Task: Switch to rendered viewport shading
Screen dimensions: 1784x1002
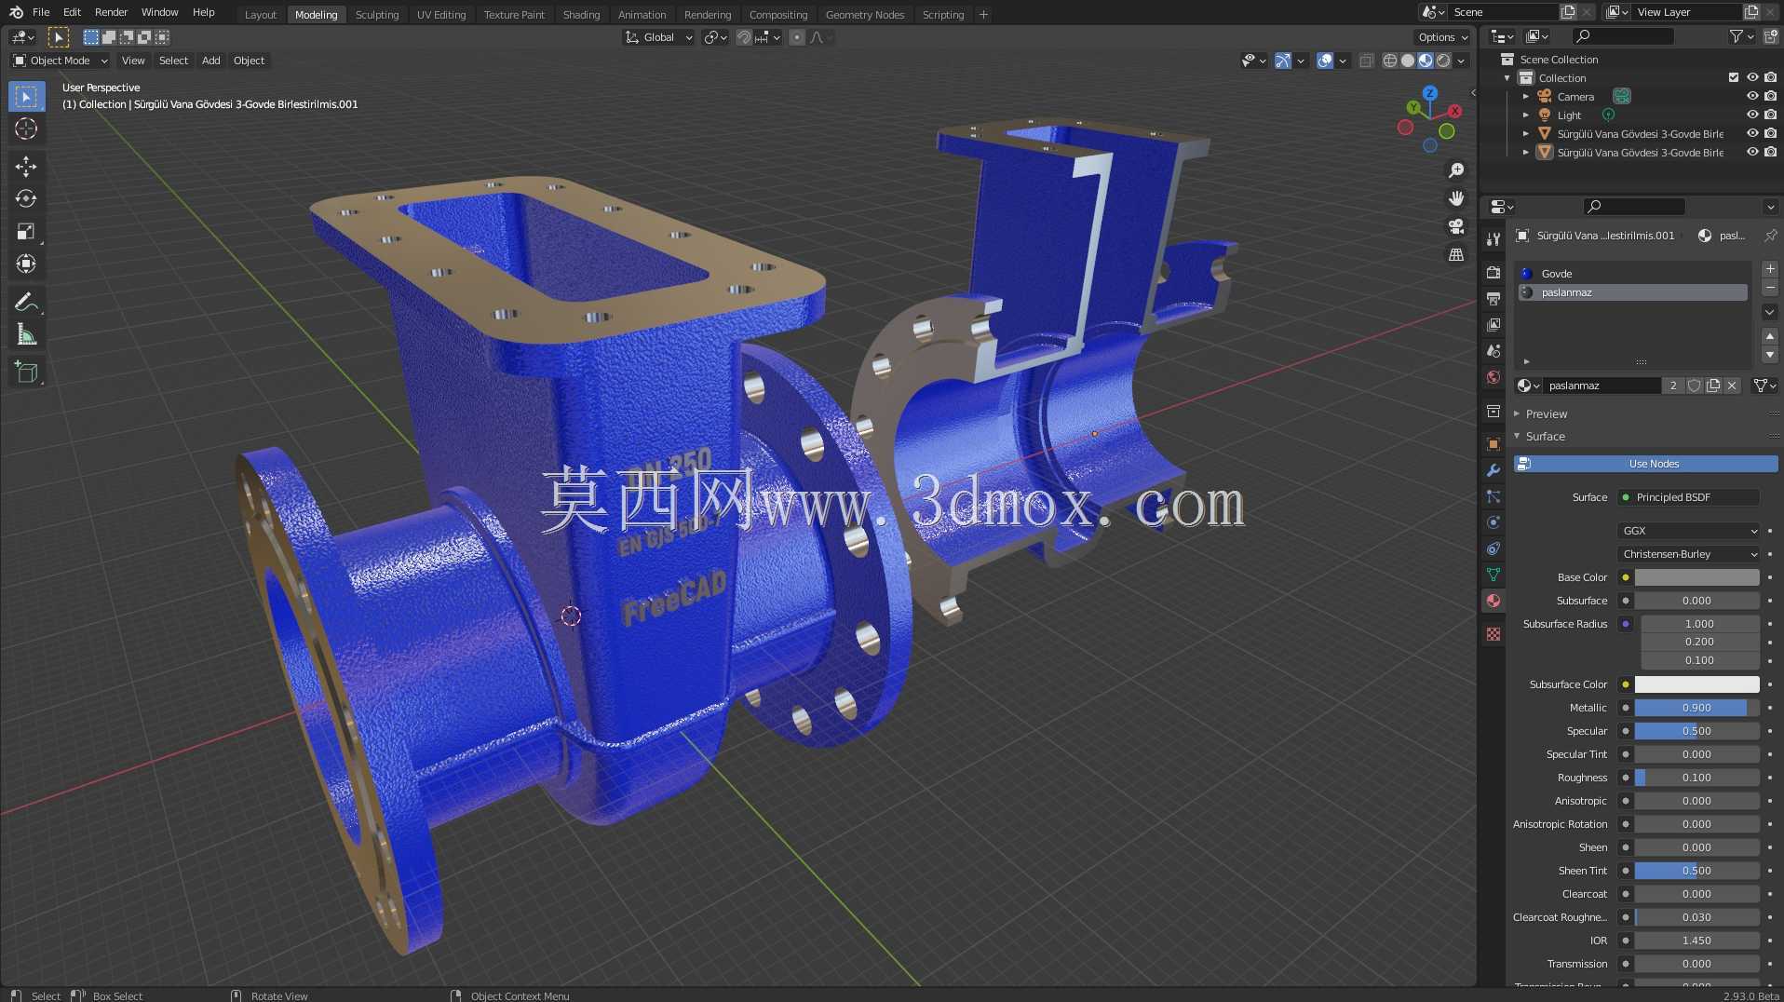Action: pyautogui.click(x=1443, y=61)
